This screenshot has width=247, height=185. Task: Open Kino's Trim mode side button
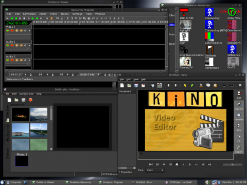point(239,127)
